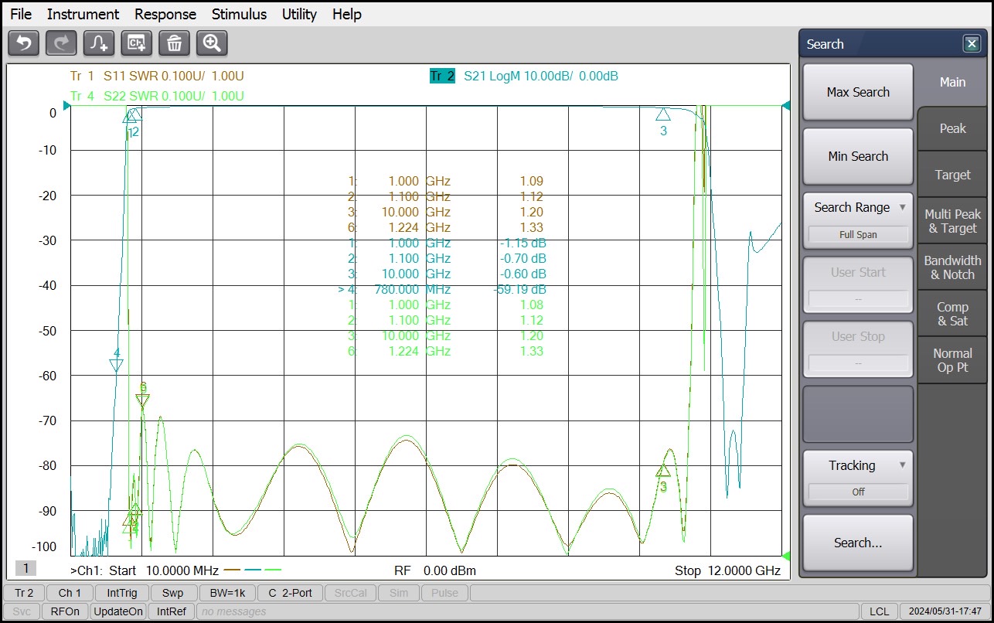Click the Ch 1 status bar button
Image resolution: width=994 pixels, height=623 pixels.
(70, 593)
